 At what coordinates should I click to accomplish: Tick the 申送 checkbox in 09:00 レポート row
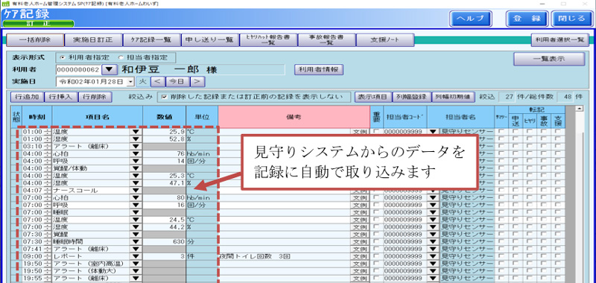(x=516, y=256)
